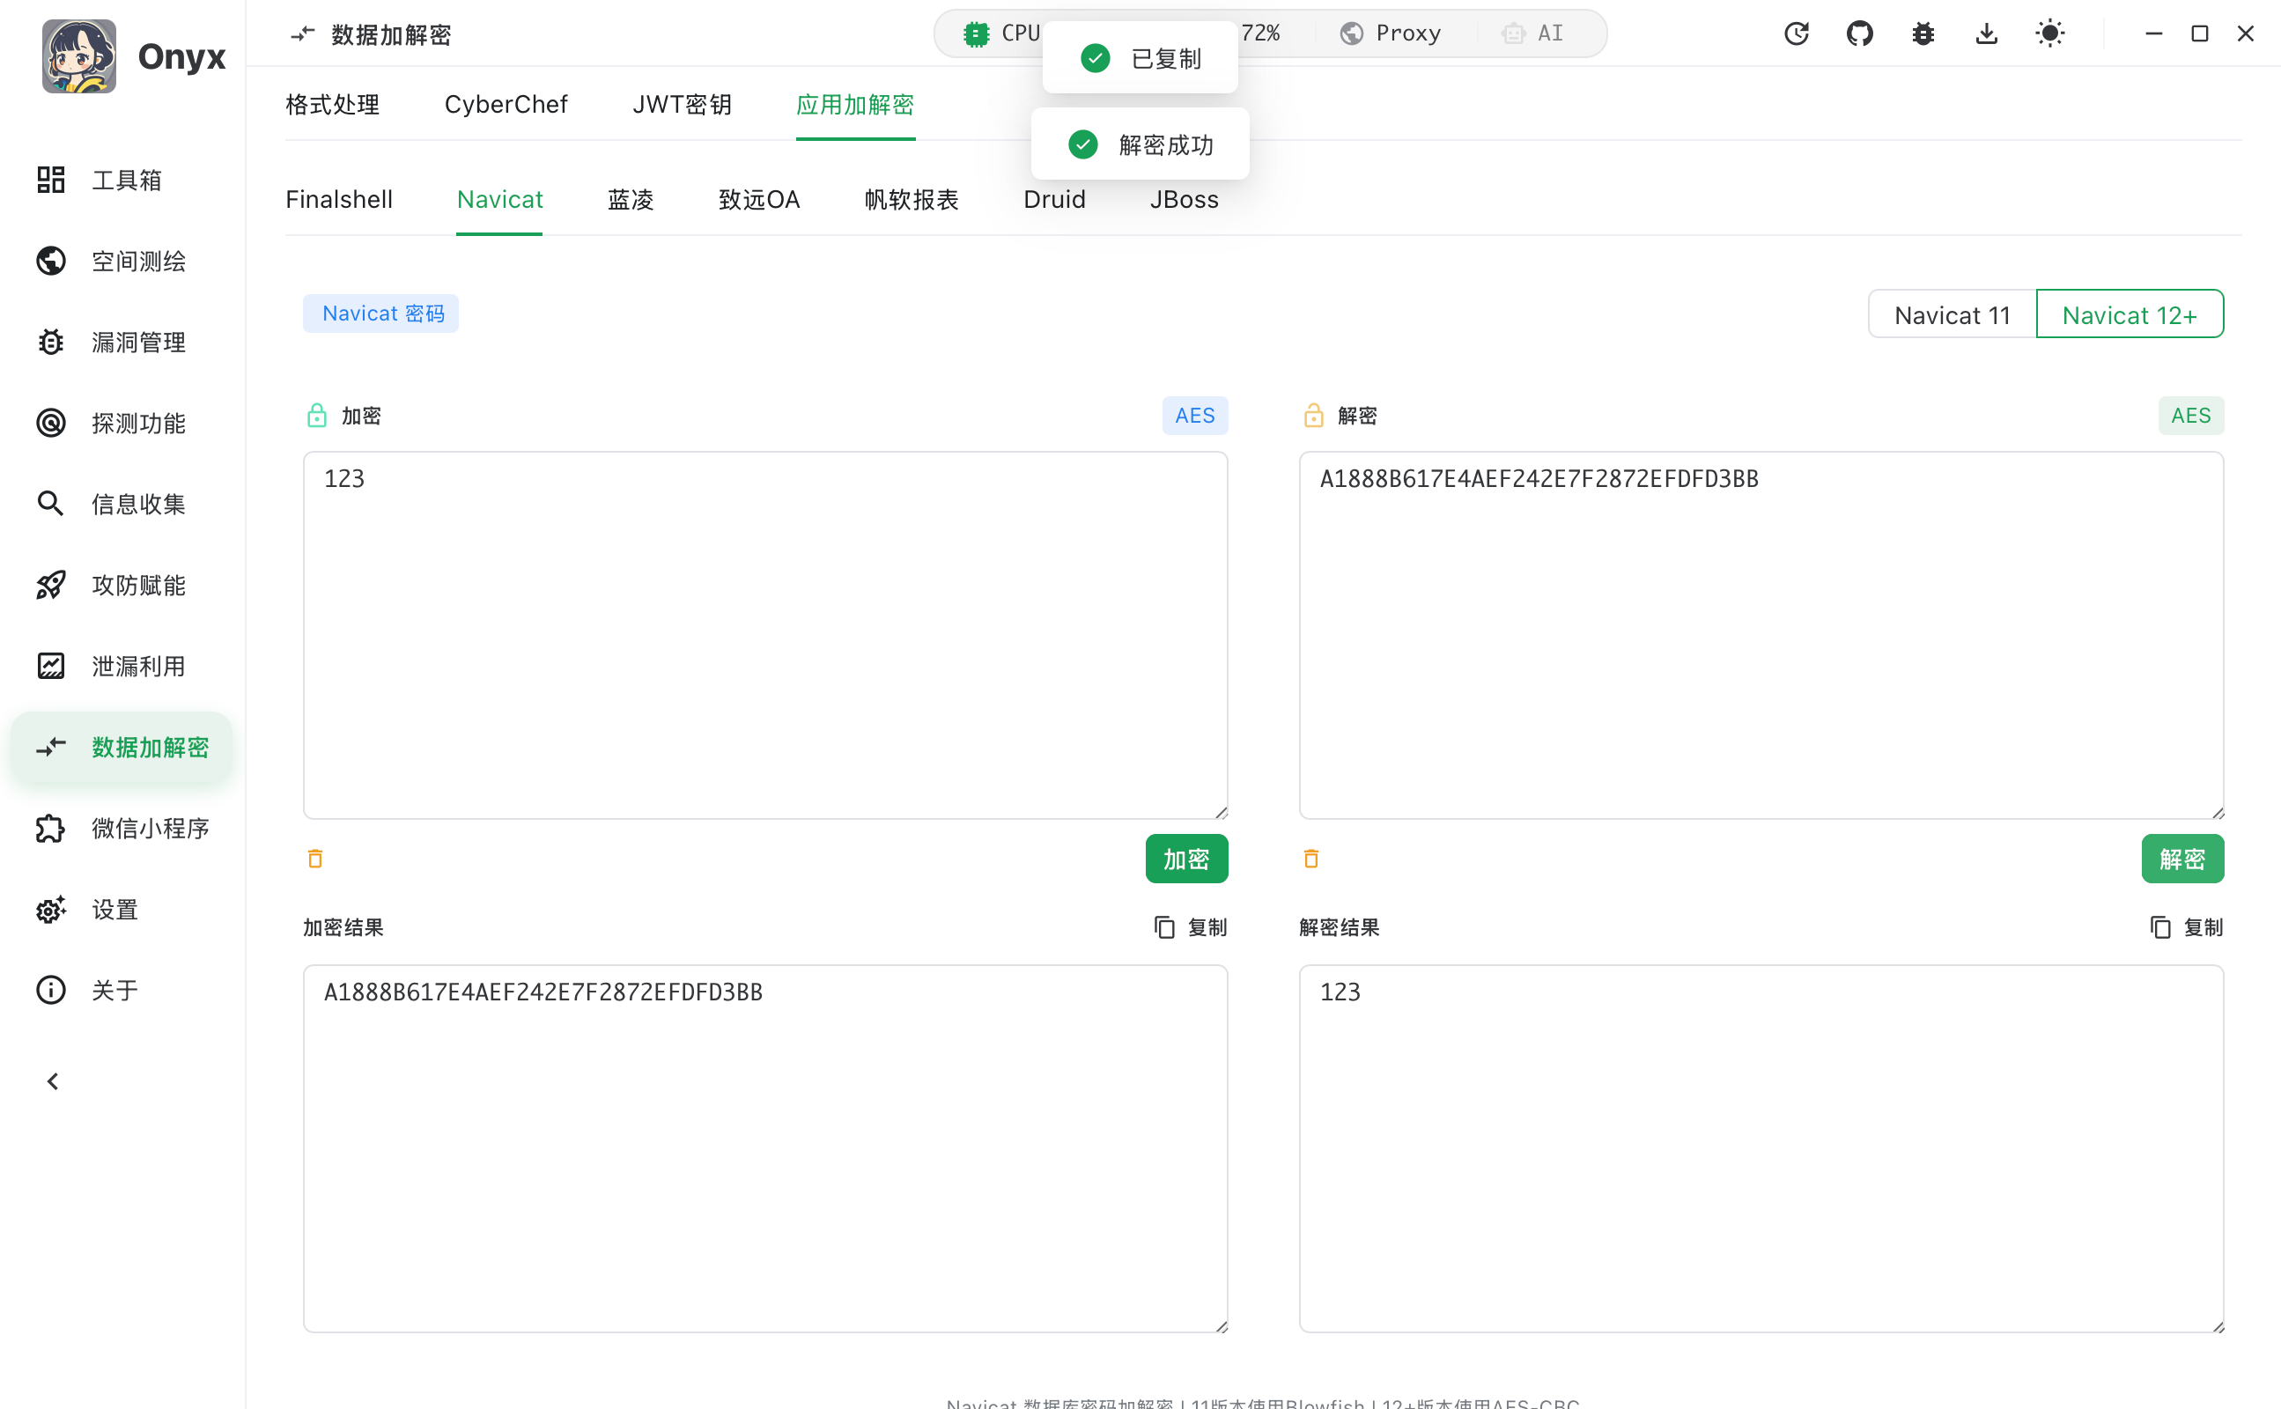Click the refresh/reload icon in header
Image resolution: width=2281 pixels, height=1409 pixels.
[x=1796, y=34]
